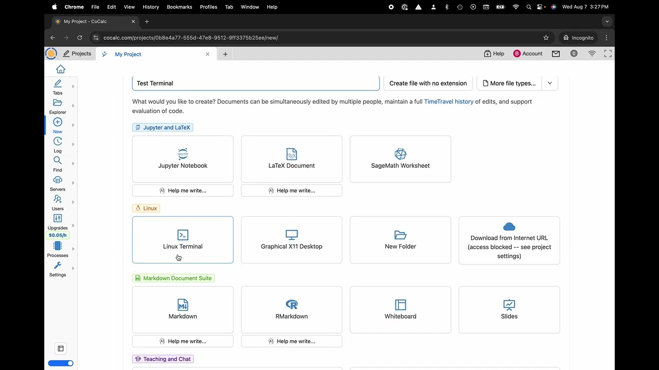Expand the Upgrades flyout arrow
Viewport: 659px width, 370px height.
coord(73,225)
